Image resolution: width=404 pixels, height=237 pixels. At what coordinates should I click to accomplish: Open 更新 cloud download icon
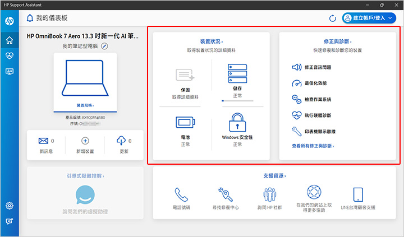(121, 141)
